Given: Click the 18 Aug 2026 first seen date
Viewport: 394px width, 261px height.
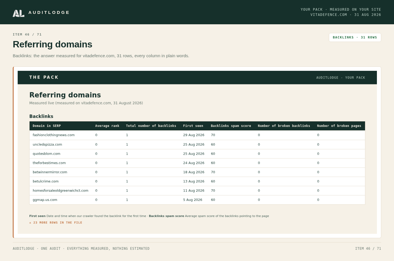Looking at the screenshot, I should 194,172.
